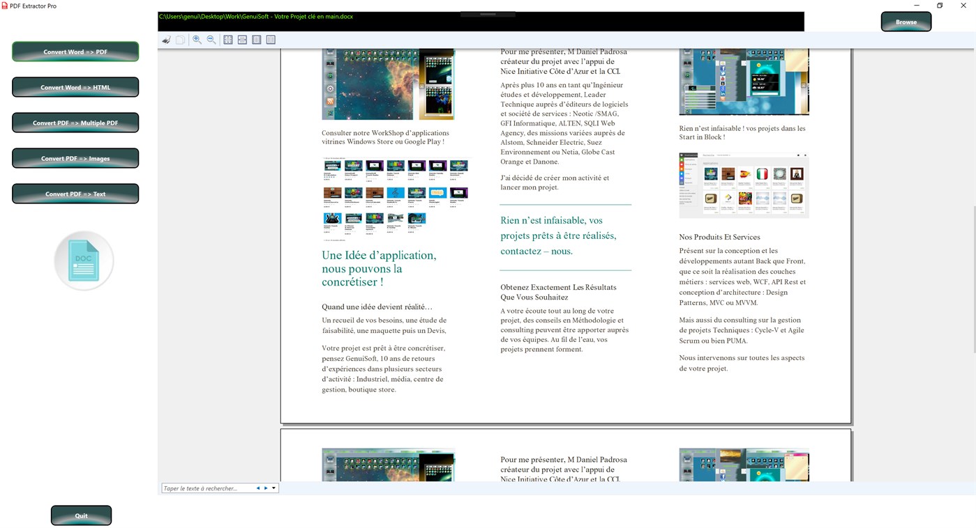Open the search options dropdown
The image size is (976, 528).
tap(273, 488)
